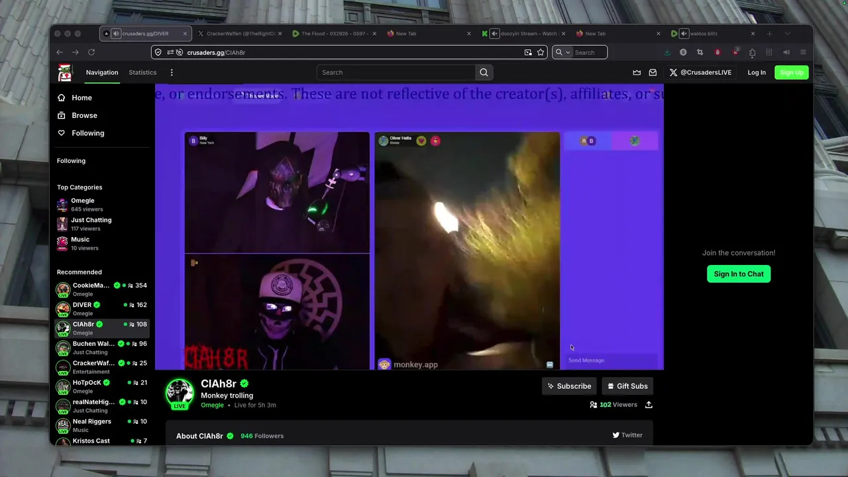848x477 pixels.
Task: Open the envelope inbox icon
Action: click(x=653, y=73)
